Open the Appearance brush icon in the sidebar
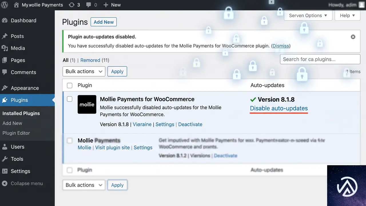This screenshot has width=366, height=206. click(x=5, y=88)
